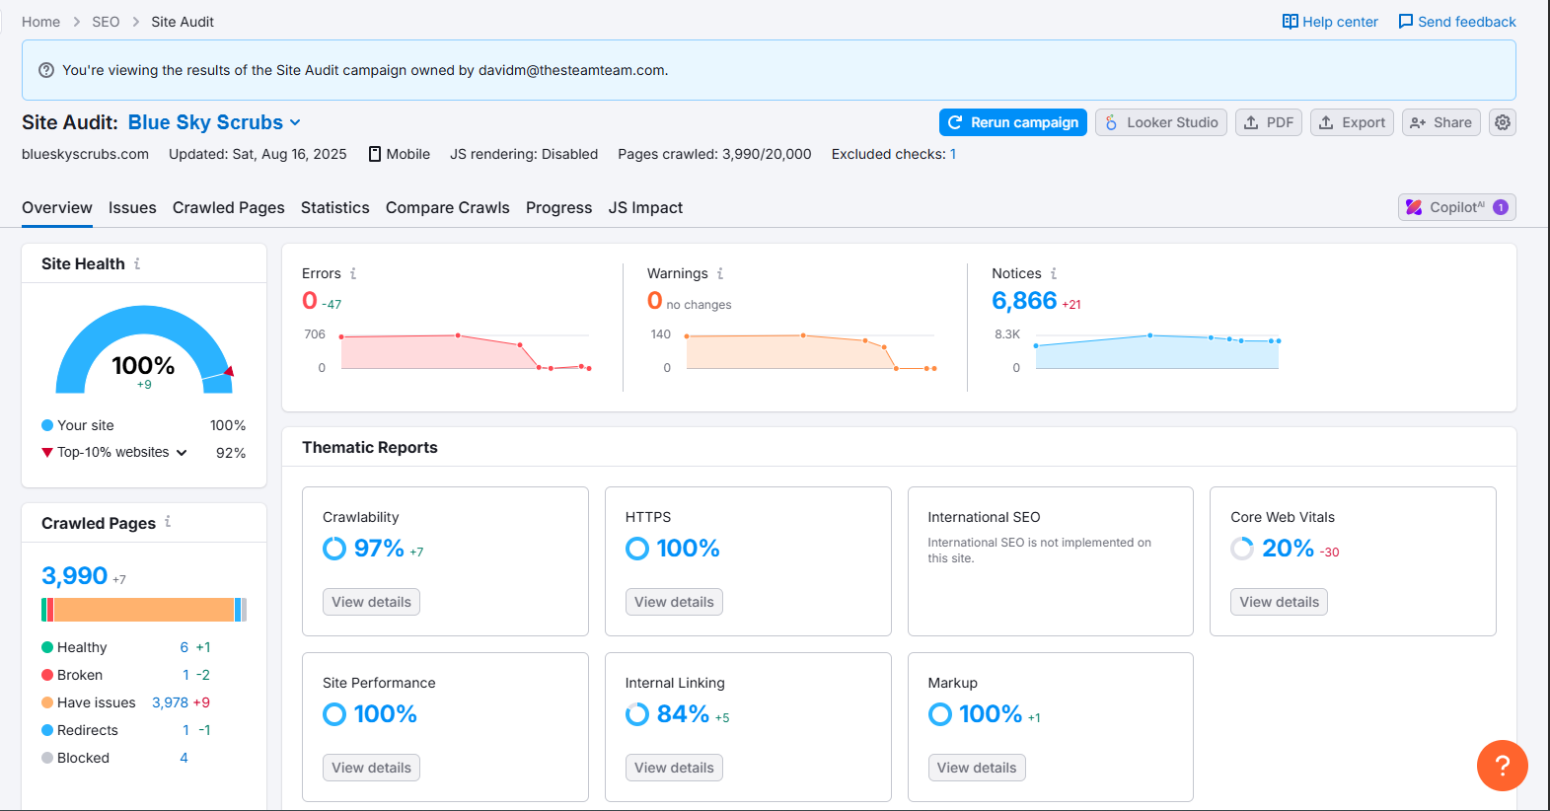This screenshot has height=811, width=1550.
Task: Click the info icon in the campaign banner
Action: [46, 70]
